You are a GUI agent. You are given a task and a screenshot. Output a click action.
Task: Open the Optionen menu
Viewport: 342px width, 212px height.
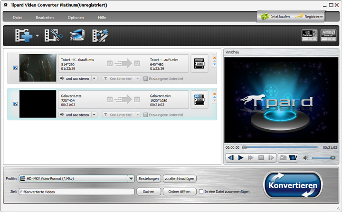click(76, 18)
